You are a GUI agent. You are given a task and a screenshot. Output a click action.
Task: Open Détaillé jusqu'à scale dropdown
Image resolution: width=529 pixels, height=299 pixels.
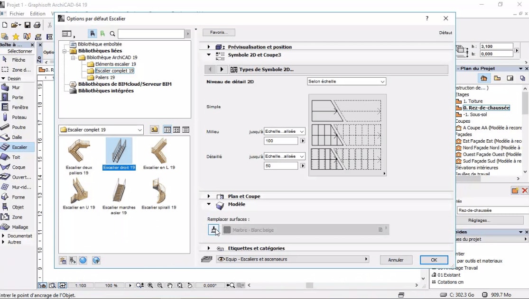284,156
